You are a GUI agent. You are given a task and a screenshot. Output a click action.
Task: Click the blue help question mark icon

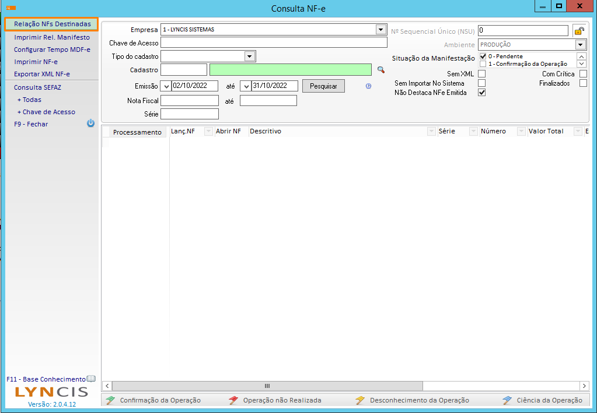pos(368,86)
